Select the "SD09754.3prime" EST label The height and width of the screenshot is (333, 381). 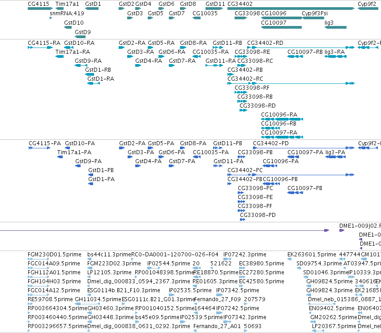319,264
